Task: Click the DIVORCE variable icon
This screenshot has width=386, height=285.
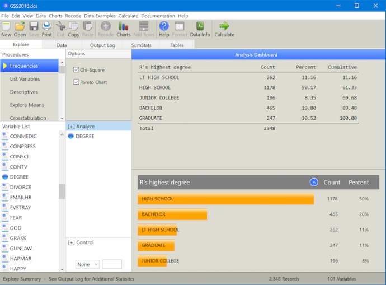Action: click(x=5, y=187)
